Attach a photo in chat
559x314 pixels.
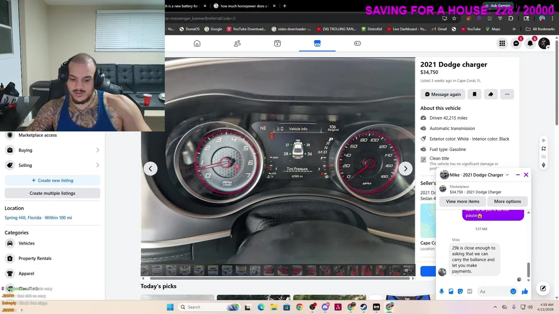tap(451, 291)
